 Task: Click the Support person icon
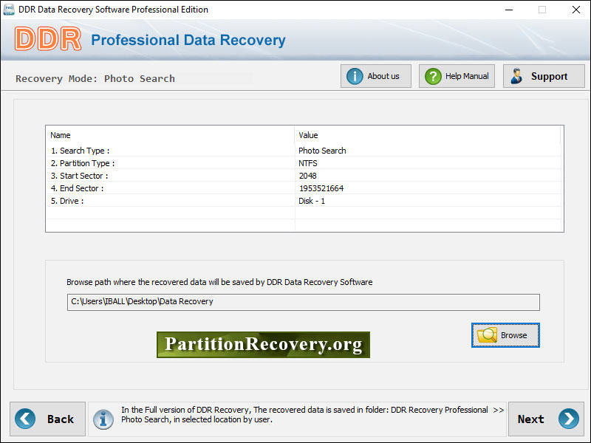point(516,75)
